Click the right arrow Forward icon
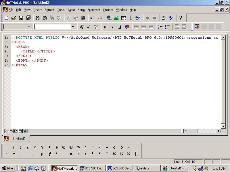230x172 pixels. click(x=155, y=18)
